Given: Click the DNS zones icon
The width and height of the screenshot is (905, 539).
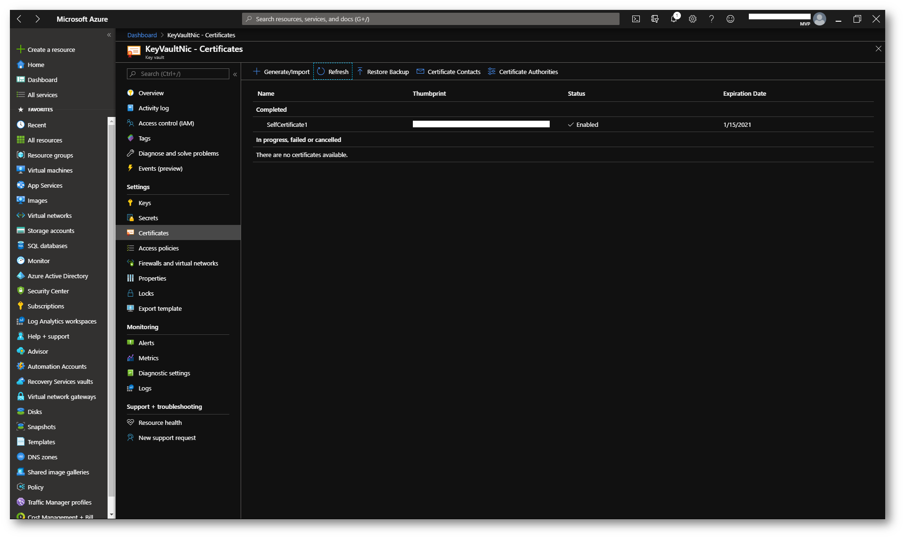Looking at the screenshot, I should click(21, 457).
